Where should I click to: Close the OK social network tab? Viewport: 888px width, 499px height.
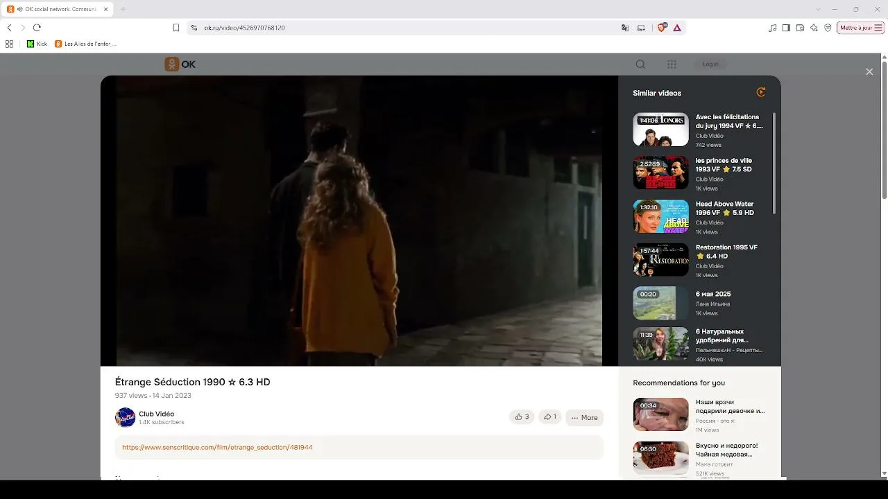coord(105,9)
